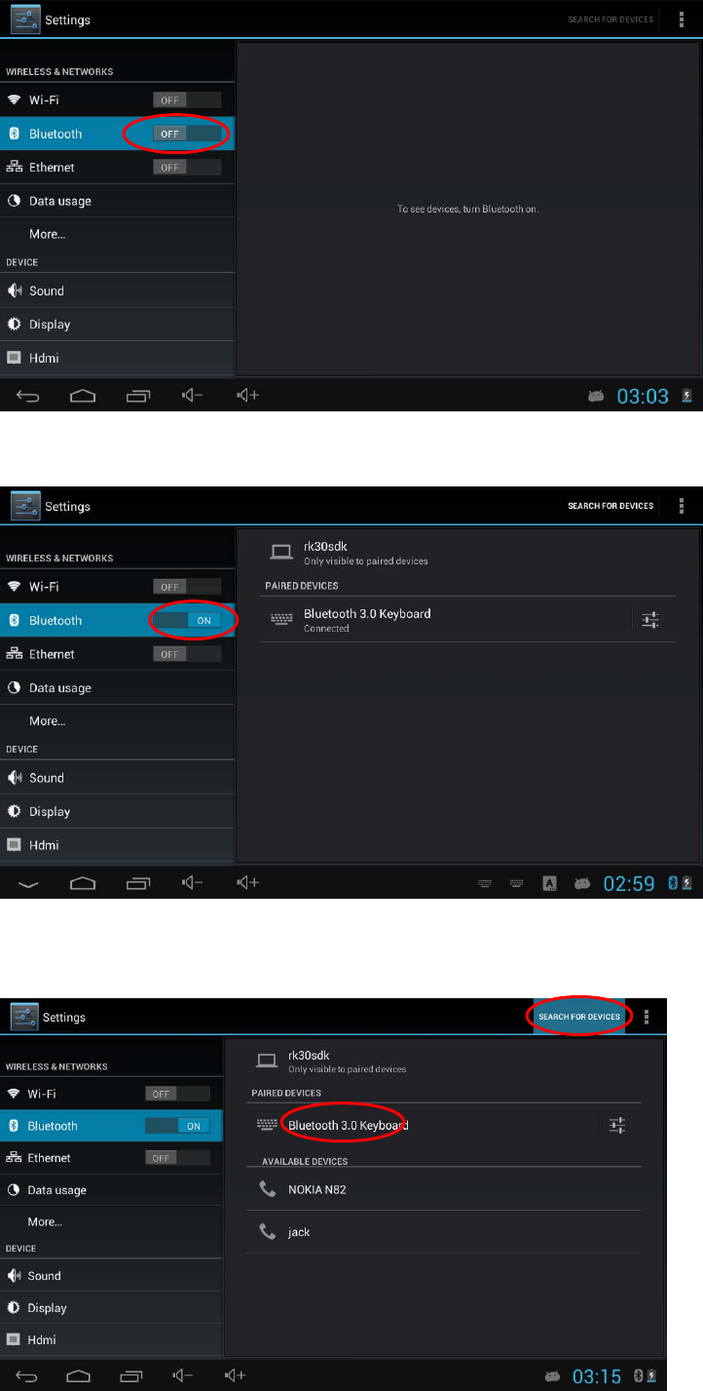Open More... in the 03:03 screenshot
Viewport: 703px width, 1391px height.
(117, 234)
